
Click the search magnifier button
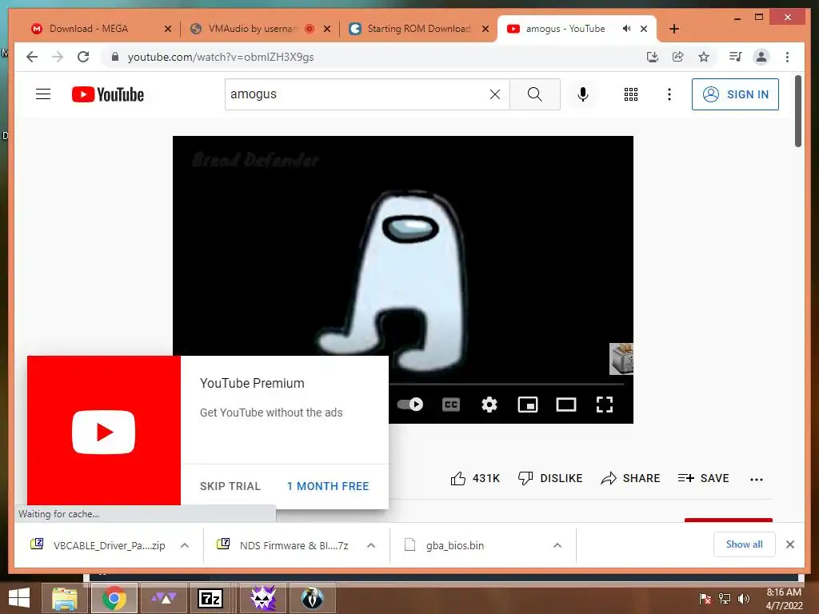click(534, 94)
